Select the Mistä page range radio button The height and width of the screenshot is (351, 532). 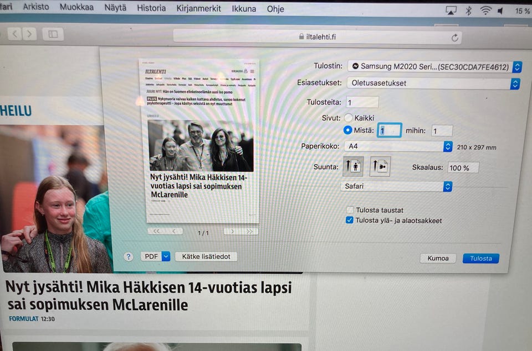tap(347, 130)
